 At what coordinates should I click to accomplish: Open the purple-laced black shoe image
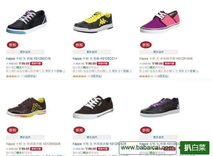160,107
